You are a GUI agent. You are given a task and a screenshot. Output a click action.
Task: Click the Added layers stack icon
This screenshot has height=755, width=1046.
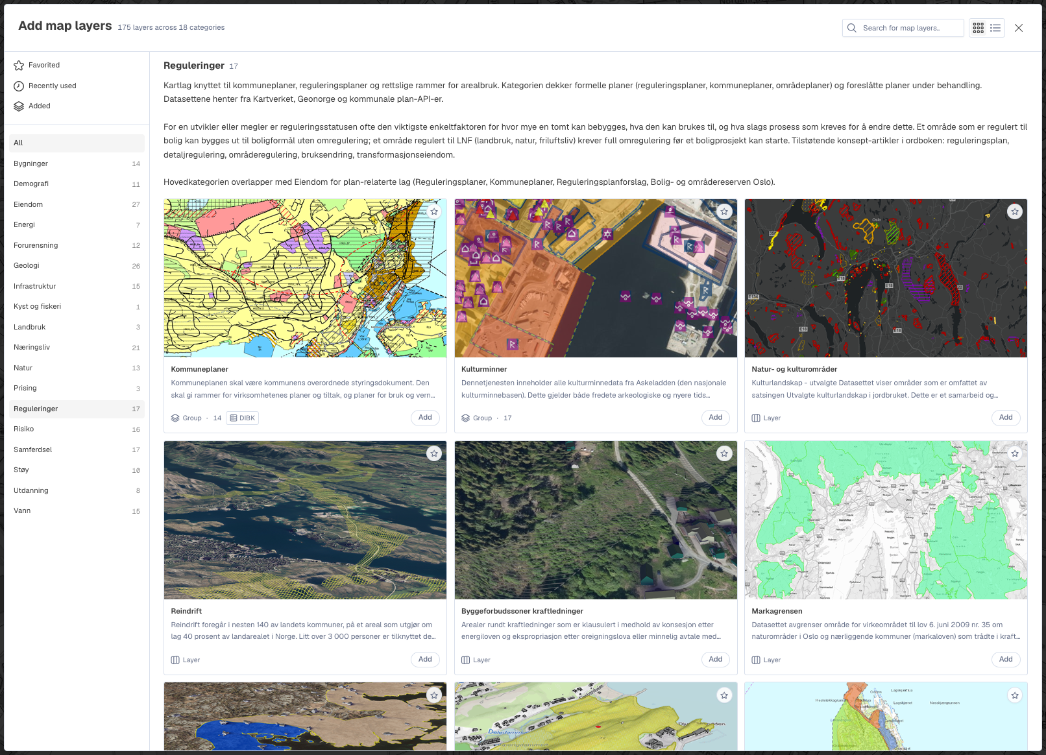(19, 106)
